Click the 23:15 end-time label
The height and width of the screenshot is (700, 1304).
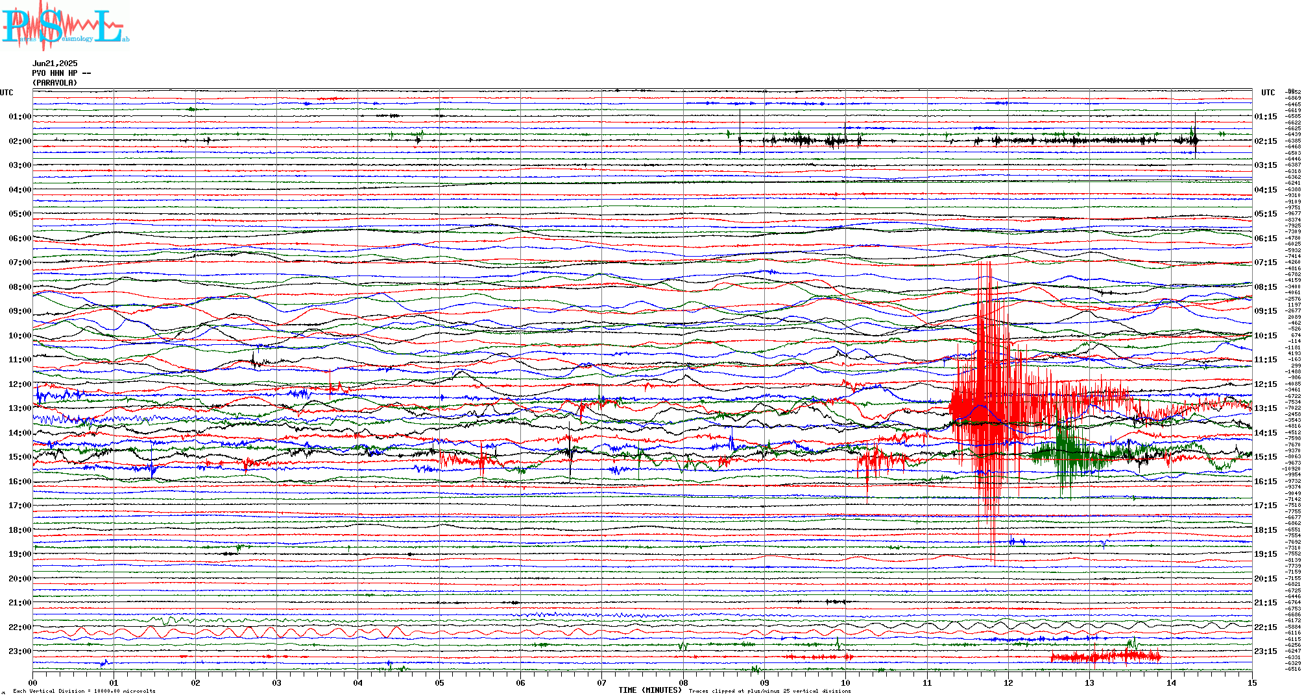[x=1266, y=651]
